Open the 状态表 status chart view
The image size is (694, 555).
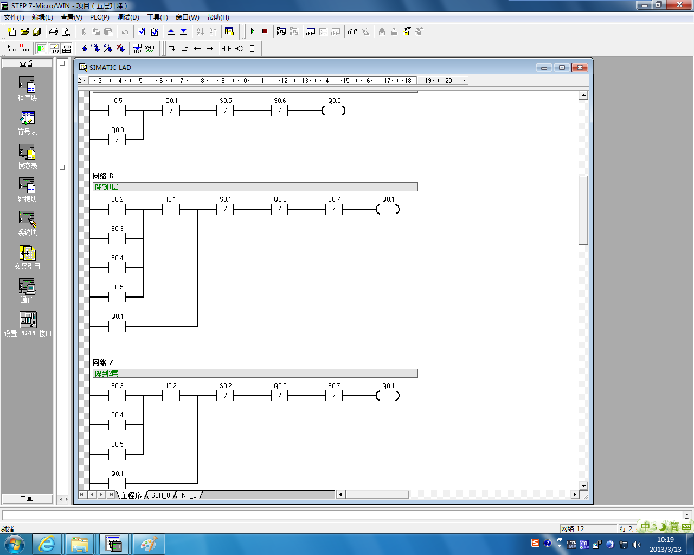pos(27,157)
